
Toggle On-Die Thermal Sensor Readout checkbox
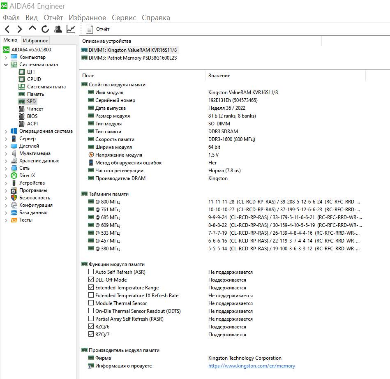click(91, 311)
